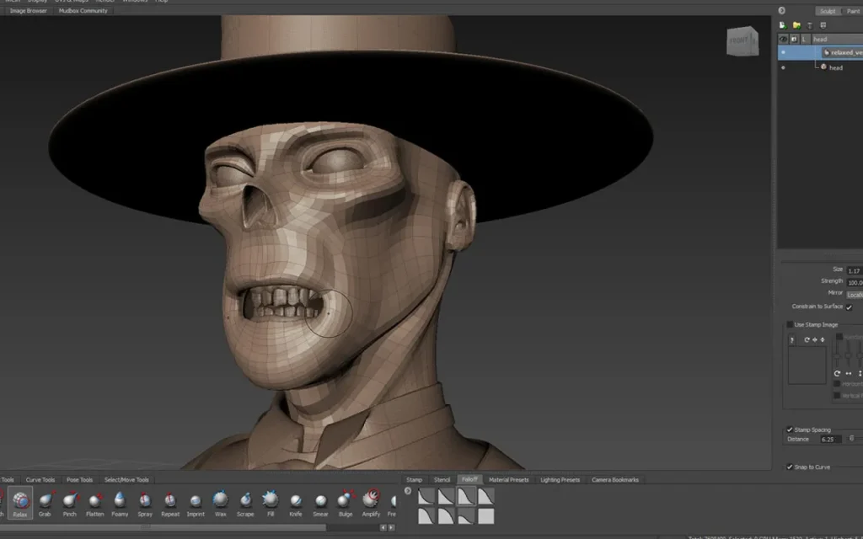Image resolution: width=863 pixels, height=539 pixels.
Task: Expand the falloff tray arrow button
Action: 408,491
